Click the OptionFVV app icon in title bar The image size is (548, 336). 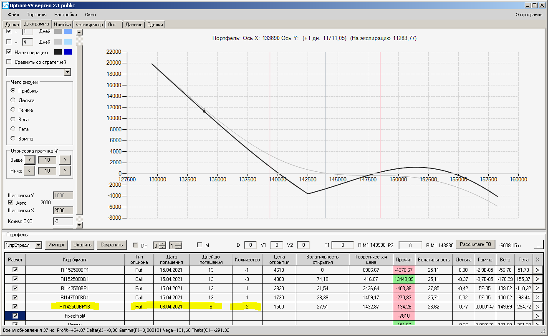[5, 5]
